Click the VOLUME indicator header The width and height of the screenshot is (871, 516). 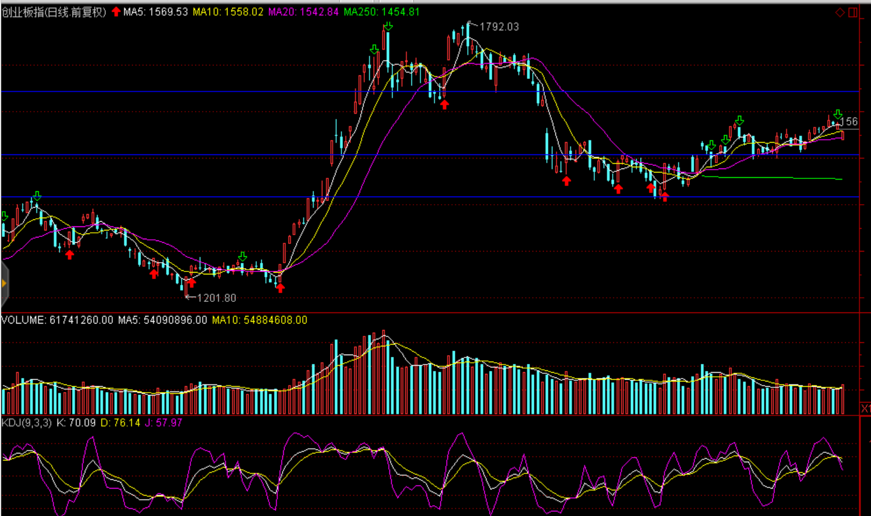[x=57, y=320]
